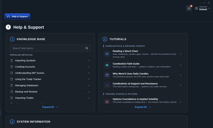
Task: Click chevron on Importing Trades row
Action: pos(89,98)
